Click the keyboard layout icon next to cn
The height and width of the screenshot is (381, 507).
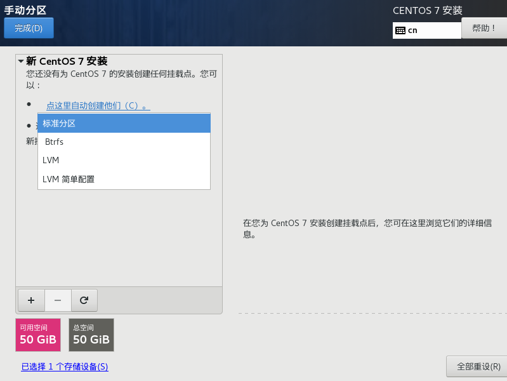(400, 30)
